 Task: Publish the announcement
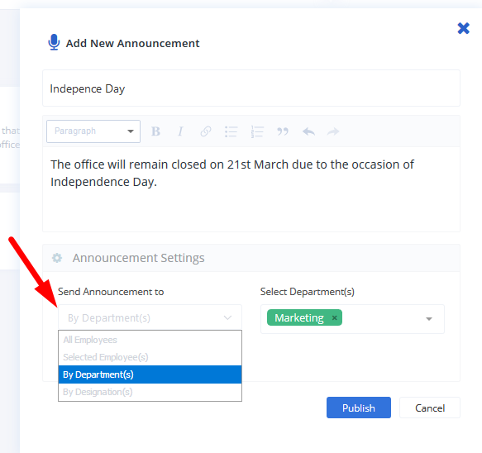[x=359, y=408]
